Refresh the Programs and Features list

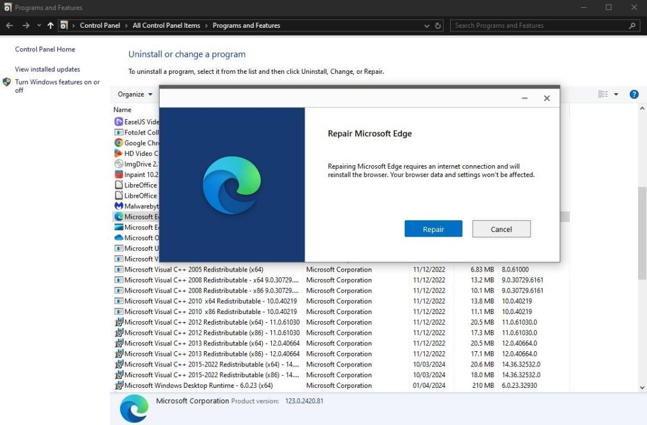(438, 26)
